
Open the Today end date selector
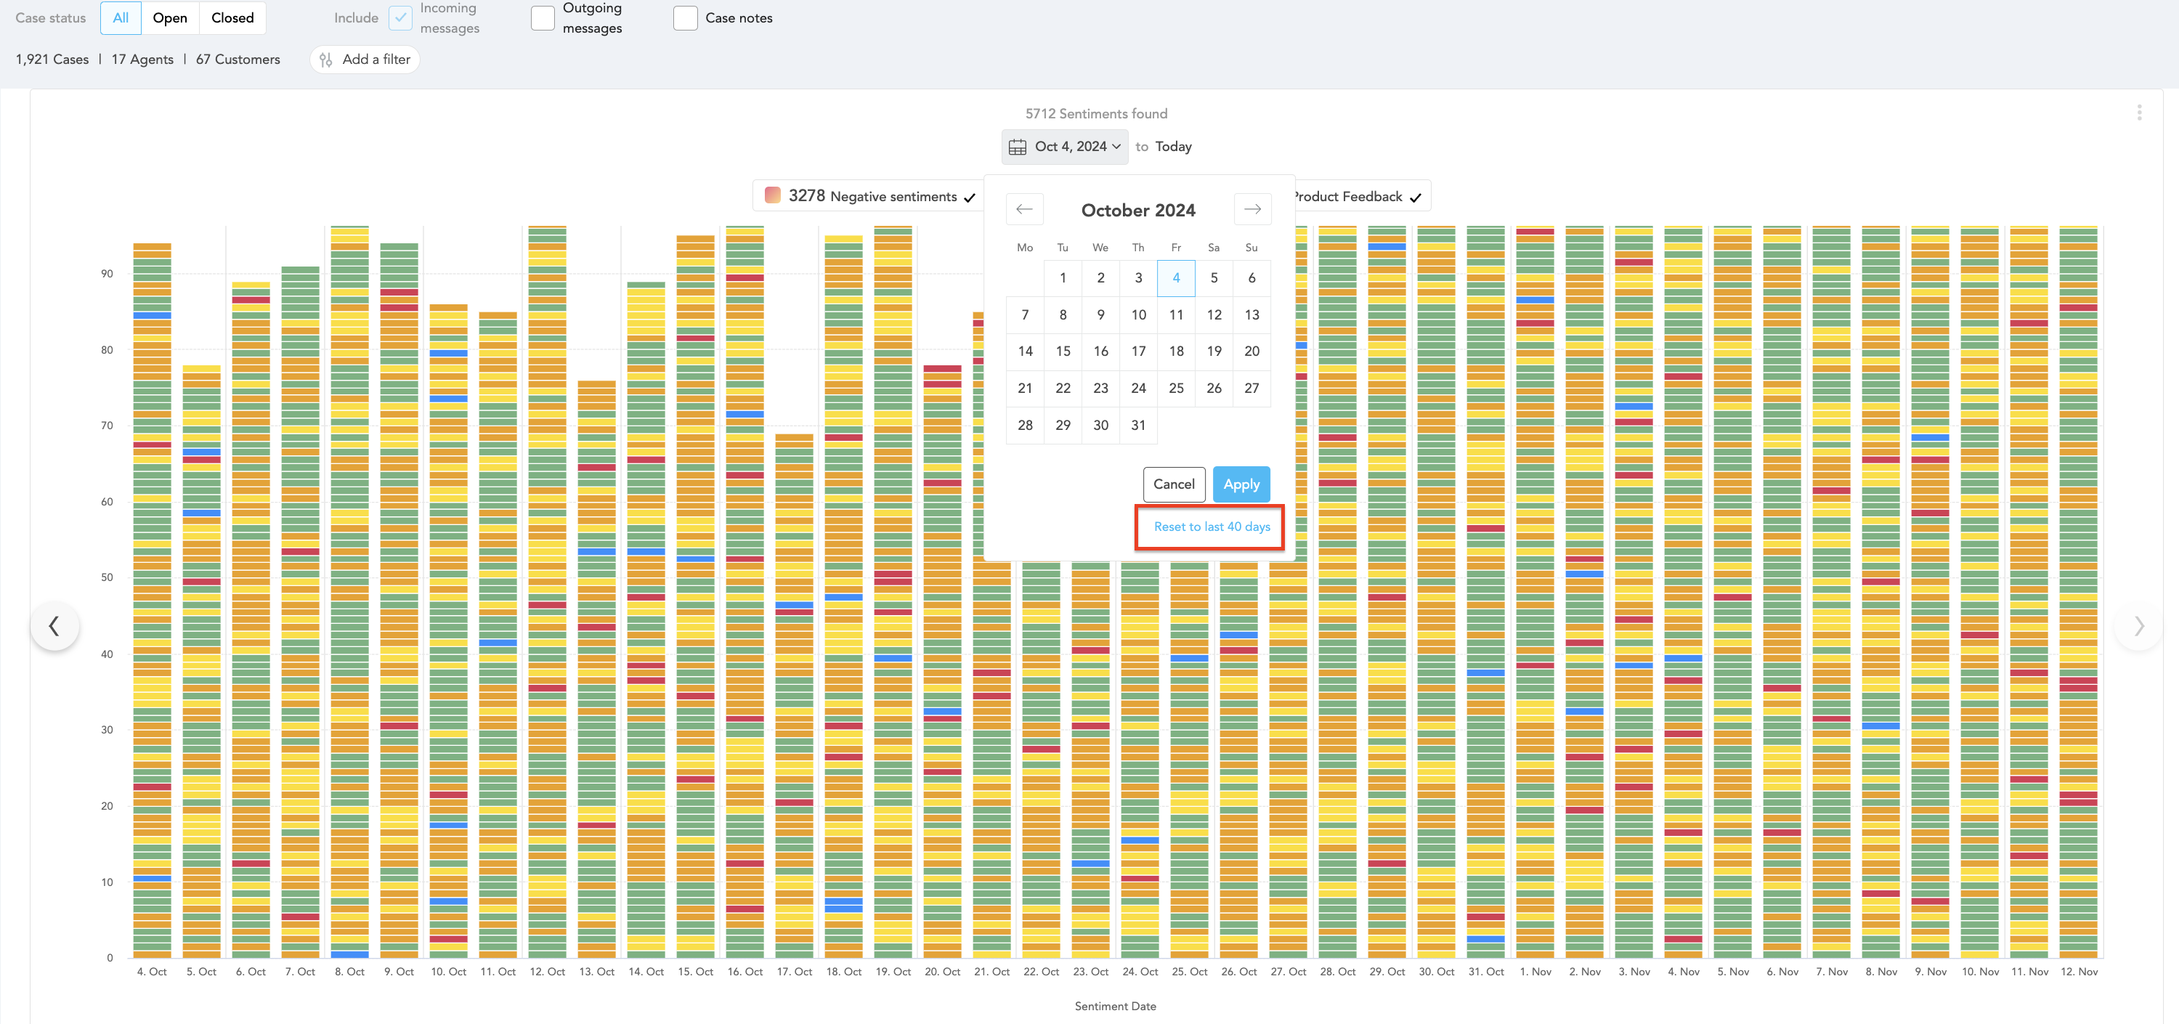tap(1172, 147)
